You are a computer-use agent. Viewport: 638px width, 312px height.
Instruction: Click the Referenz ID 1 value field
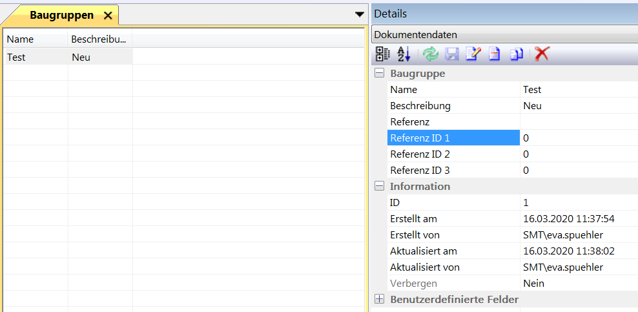point(578,138)
